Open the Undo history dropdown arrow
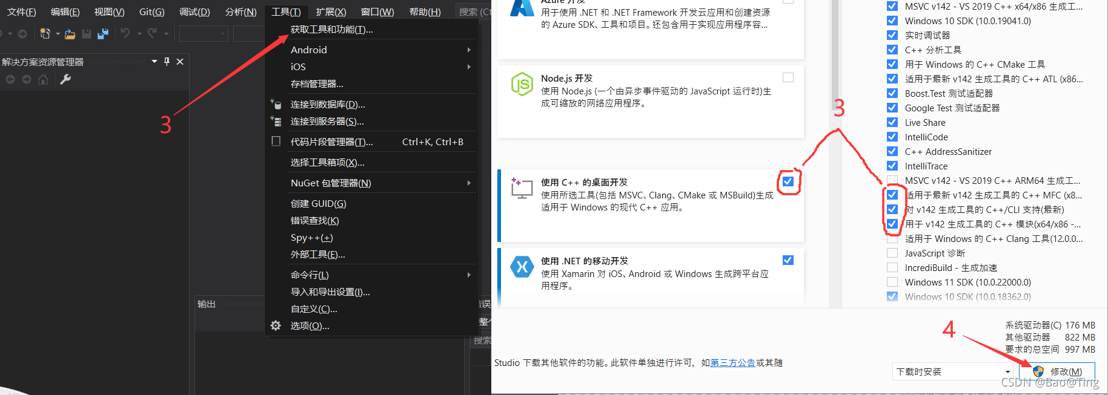This screenshot has width=1108, height=395. coord(139,34)
